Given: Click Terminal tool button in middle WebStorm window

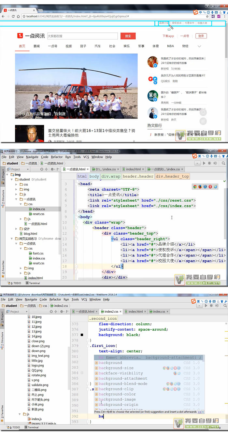Looking at the screenshot, I should pos(32,283).
